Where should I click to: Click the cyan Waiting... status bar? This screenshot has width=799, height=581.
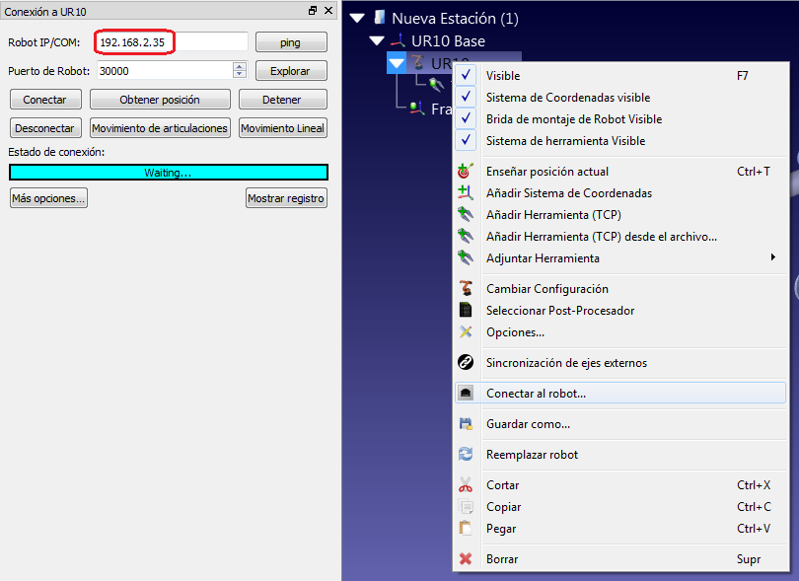(168, 173)
